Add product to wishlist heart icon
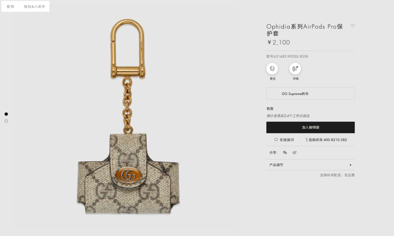The height and width of the screenshot is (236, 394). click(x=353, y=25)
